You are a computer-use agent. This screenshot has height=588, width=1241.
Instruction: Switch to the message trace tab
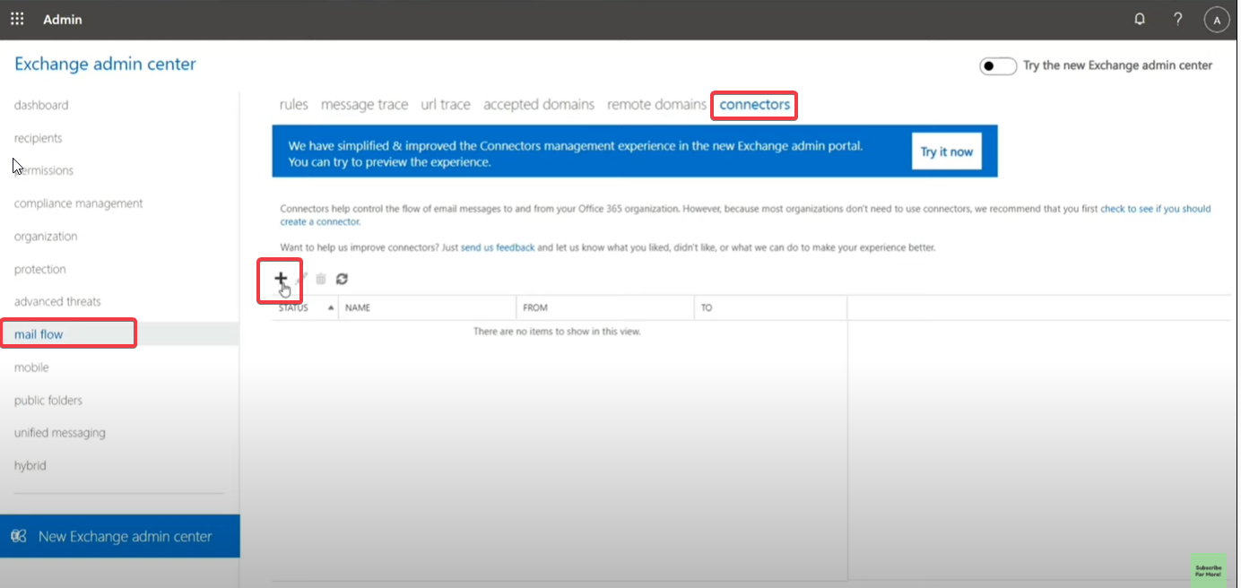pos(364,105)
